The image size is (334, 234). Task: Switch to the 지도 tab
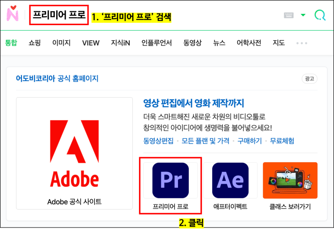click(279, 43)
